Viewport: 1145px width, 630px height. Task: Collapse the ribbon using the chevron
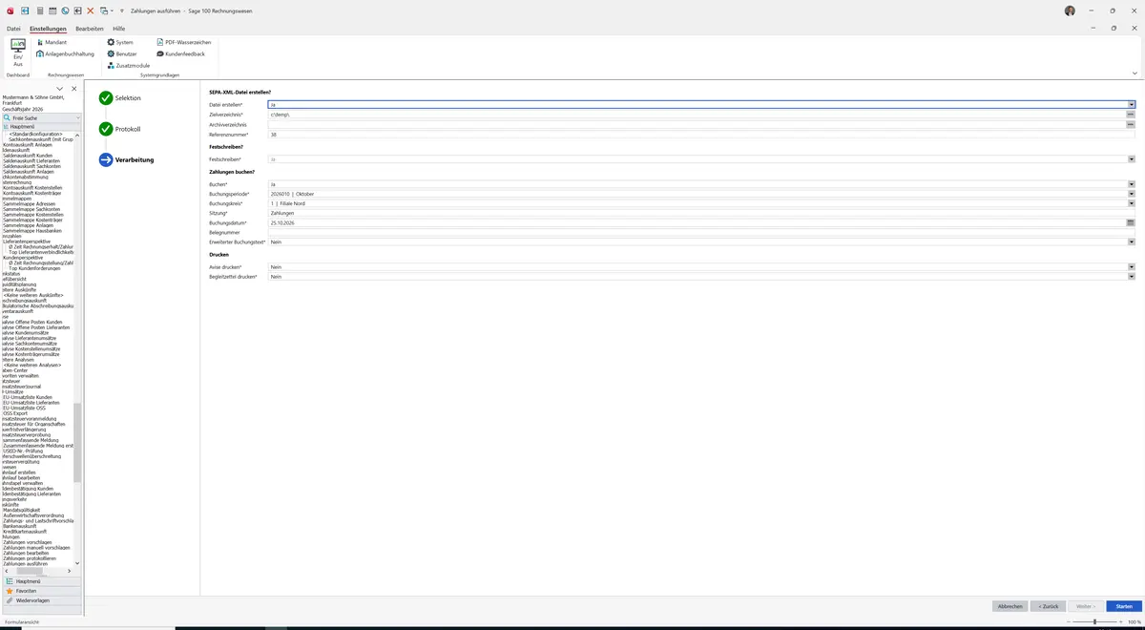pyautogui.click(x=1135, y=73)
